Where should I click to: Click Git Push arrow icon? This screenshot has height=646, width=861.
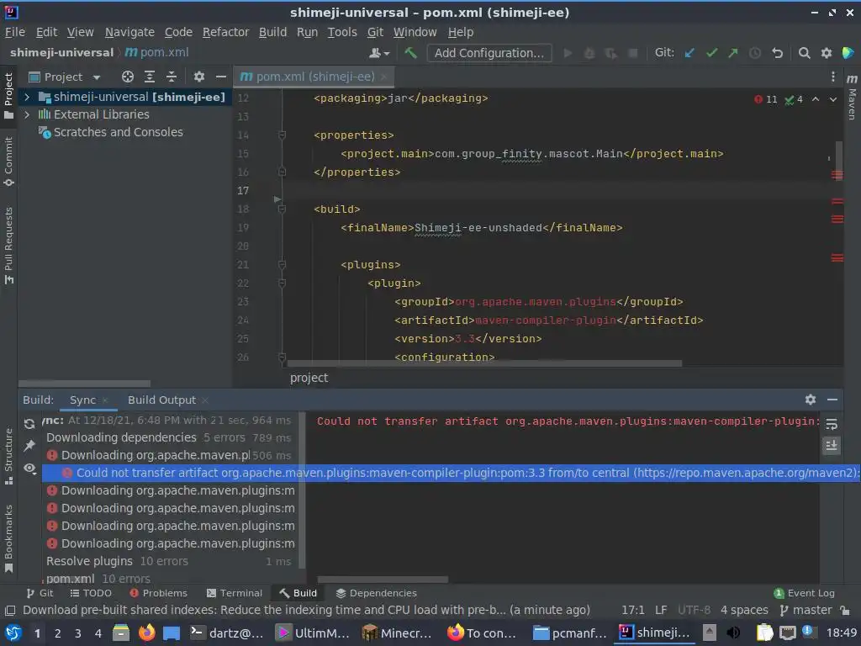733,53
